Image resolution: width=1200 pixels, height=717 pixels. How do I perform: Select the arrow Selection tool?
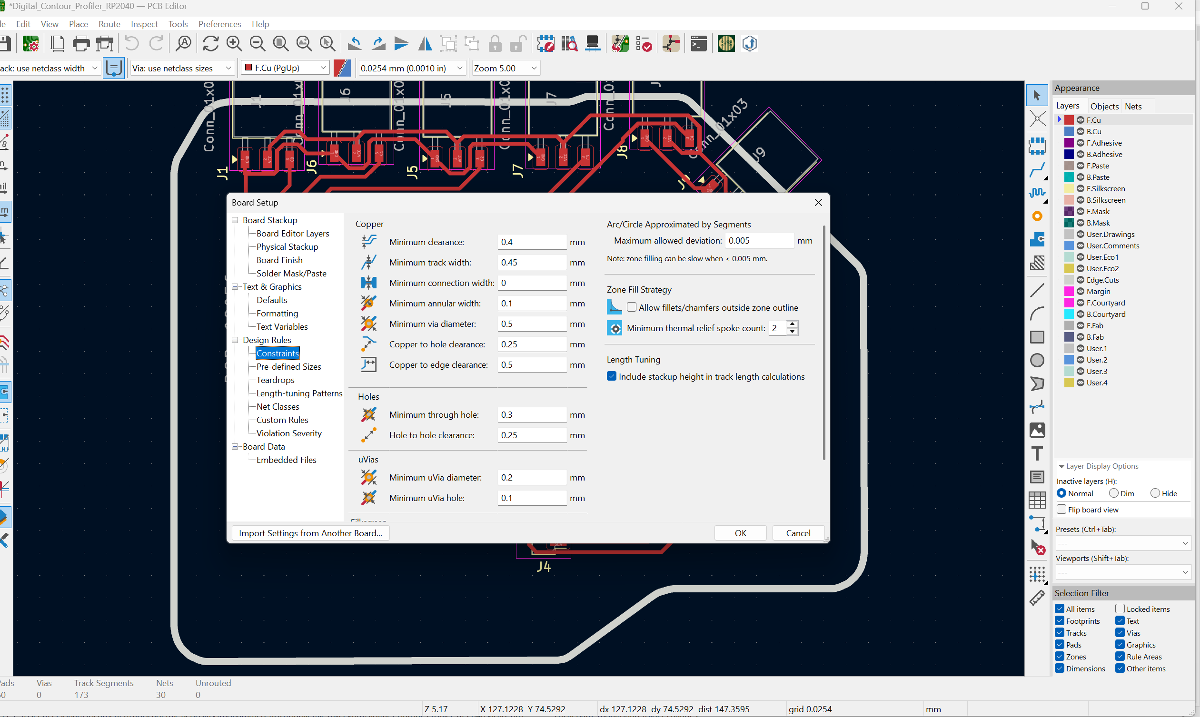point(1037,95)
